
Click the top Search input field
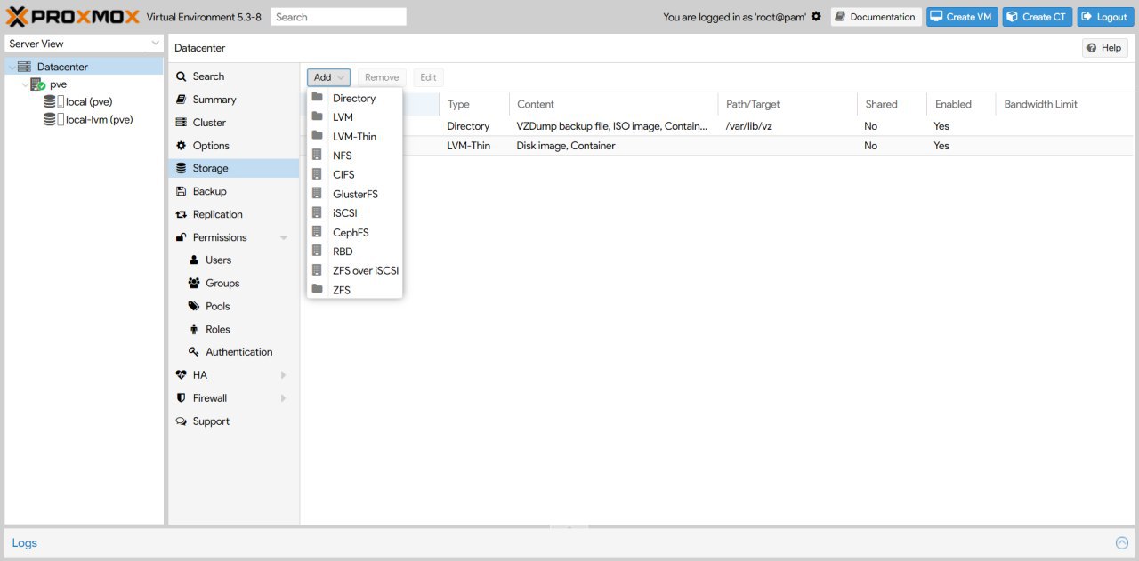pyautogui.click(x=339, y=17)
